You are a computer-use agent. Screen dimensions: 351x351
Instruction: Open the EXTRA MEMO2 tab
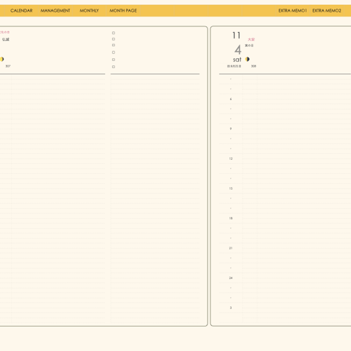click(x=327, y=11)
